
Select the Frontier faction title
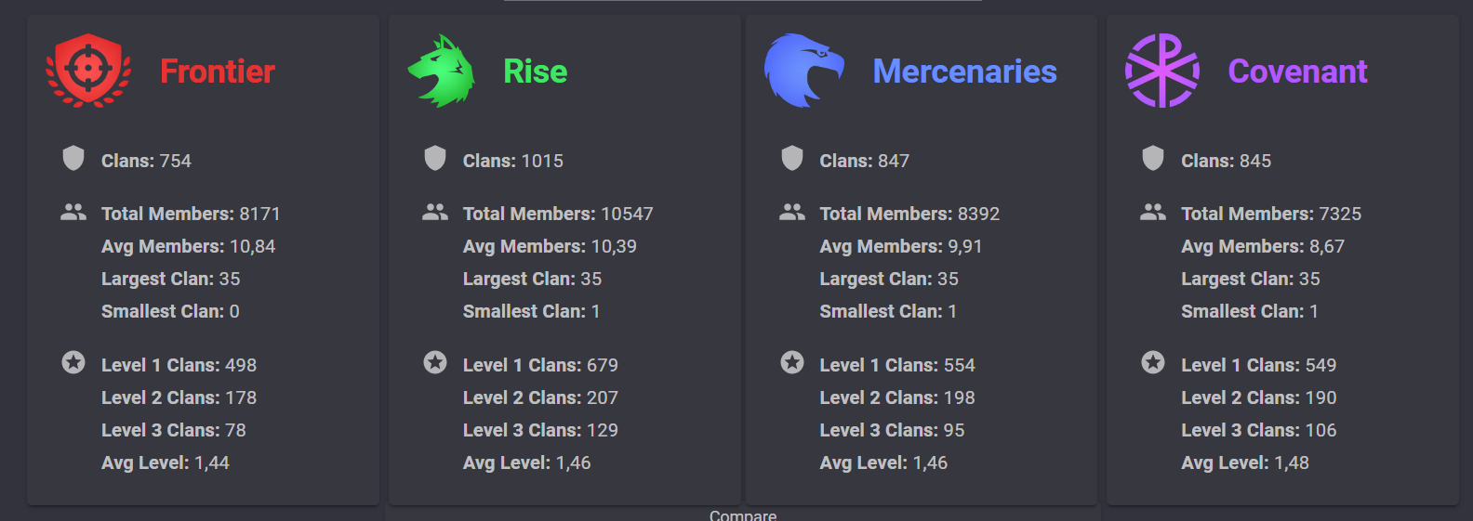point(218,72)
